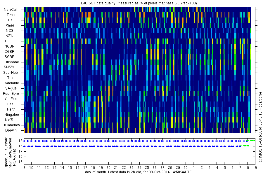Viewport: 263px width, 175px height.
Task: Click the Darwin region label
Action: [x=11, y=130]
